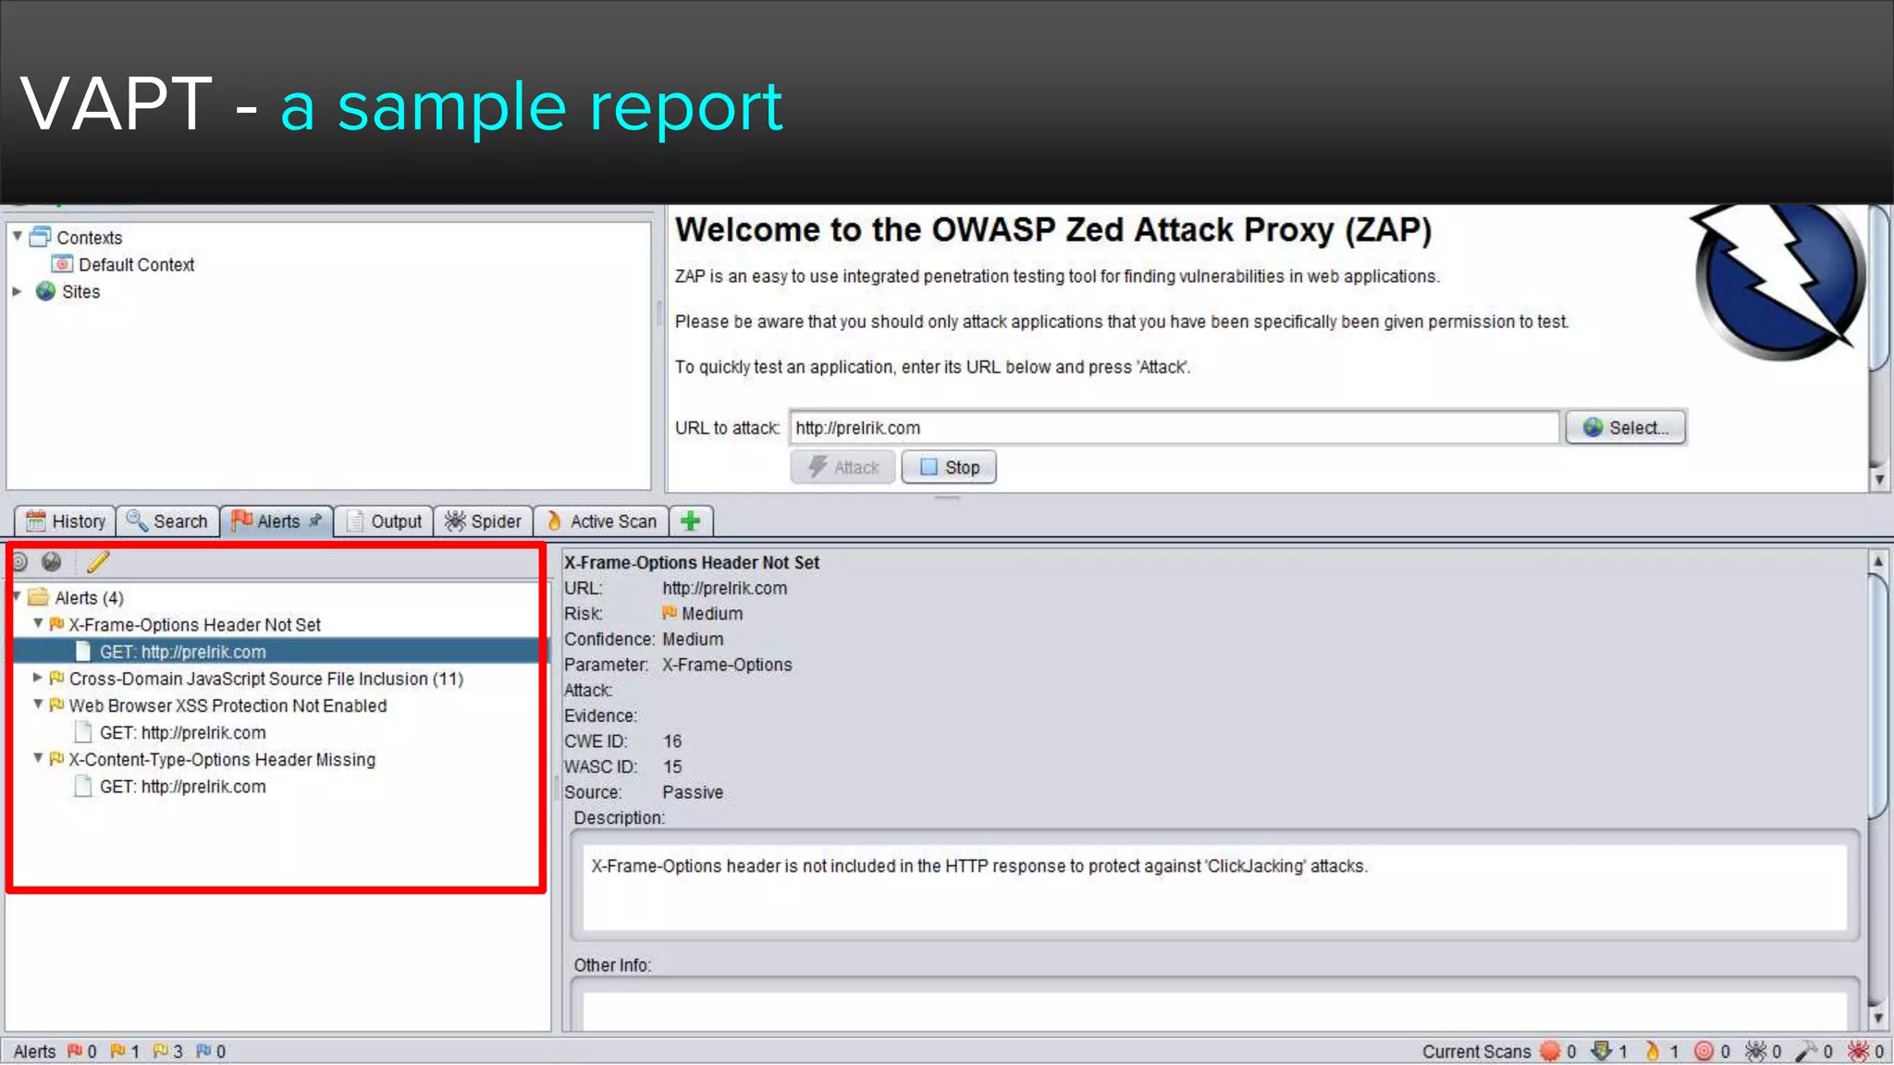Screen dimensions: 1894x1065
Task: Switch to the Spider tab
Action: tap(484, 521)
